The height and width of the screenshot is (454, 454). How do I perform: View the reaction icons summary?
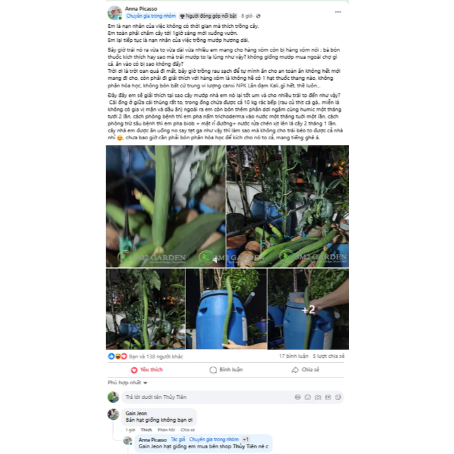117,356
